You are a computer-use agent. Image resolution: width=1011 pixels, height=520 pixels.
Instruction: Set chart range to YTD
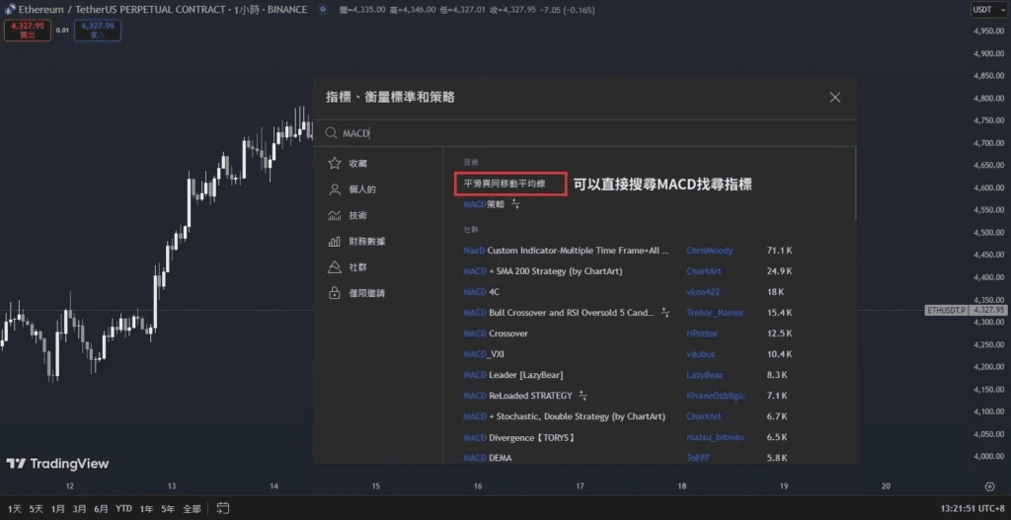click(x=123, y=509)
